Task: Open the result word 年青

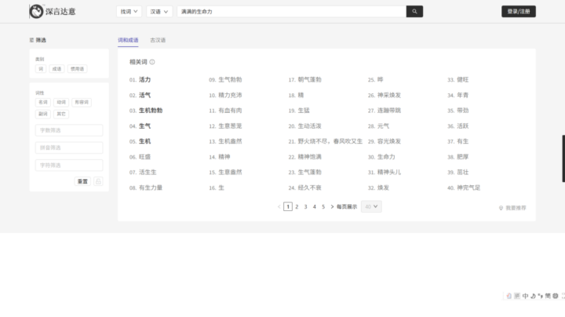Action: point(463,95)
